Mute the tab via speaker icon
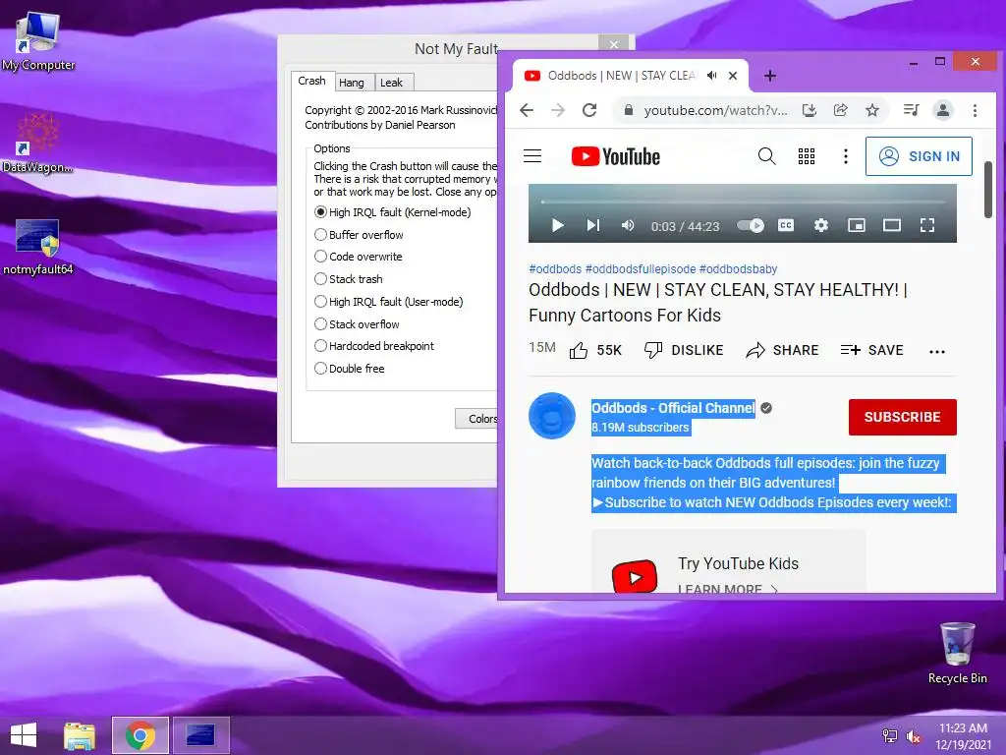 tap(711, 76)
